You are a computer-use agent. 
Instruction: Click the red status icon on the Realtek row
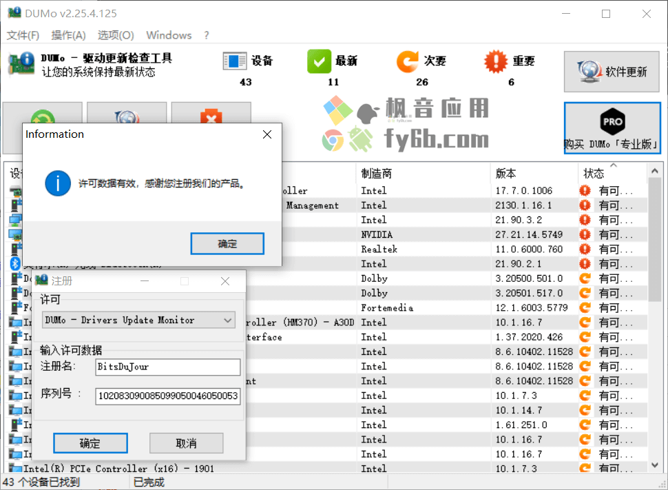(x=585, y=249)
